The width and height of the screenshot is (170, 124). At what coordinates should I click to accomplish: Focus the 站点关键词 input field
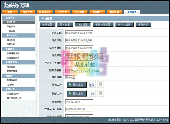(x=79, y=48)
